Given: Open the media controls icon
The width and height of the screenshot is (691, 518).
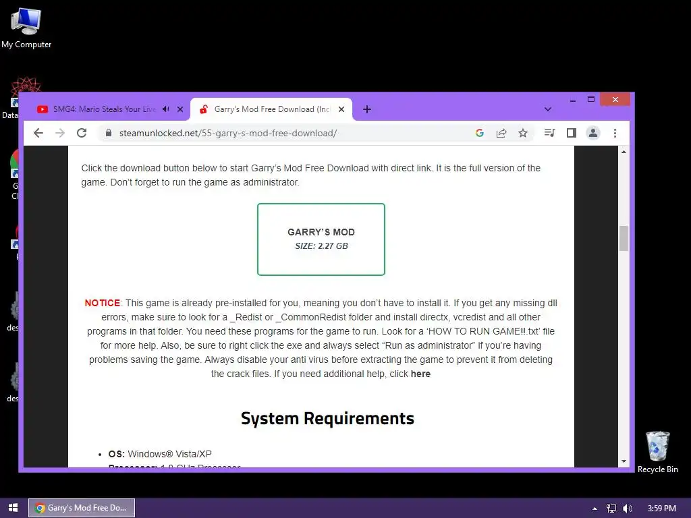Looking at the screenshot, I should (549, 133).
